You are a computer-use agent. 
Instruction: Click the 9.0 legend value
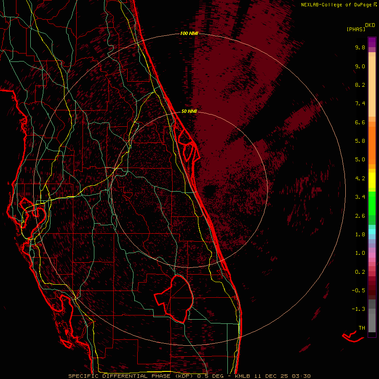tap(360, 66)
